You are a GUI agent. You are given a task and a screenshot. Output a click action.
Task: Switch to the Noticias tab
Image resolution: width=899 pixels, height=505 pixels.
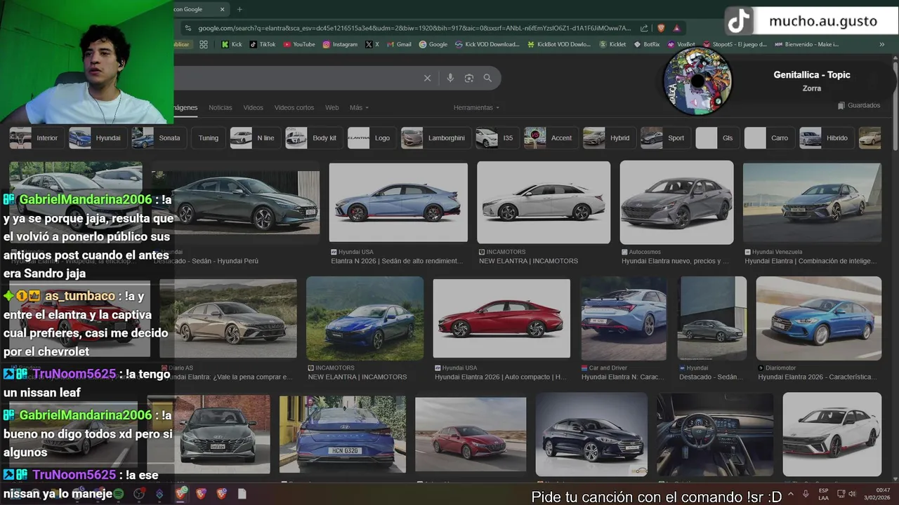click(x=220, y=107)
